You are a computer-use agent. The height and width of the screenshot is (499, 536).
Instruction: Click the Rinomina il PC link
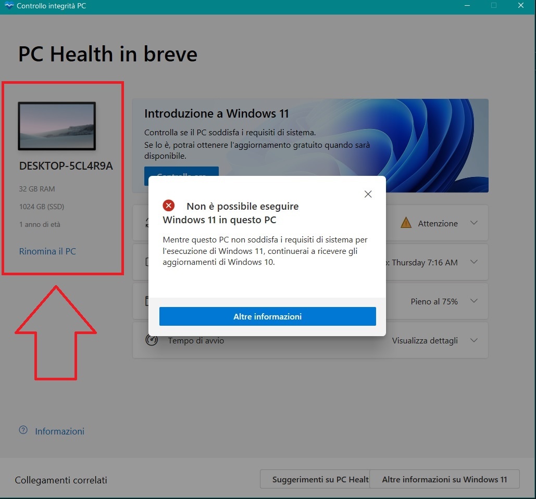coord(47,251)
